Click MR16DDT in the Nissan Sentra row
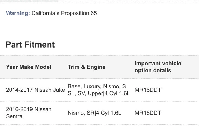199x136 pixels. [148, 113]
